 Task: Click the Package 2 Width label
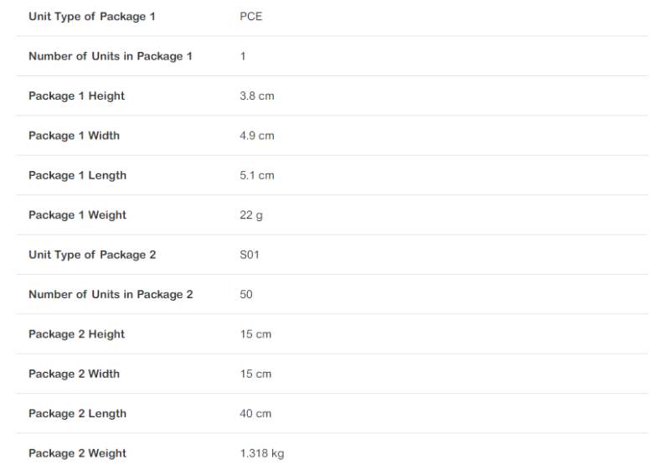click(x=74, y=374)
